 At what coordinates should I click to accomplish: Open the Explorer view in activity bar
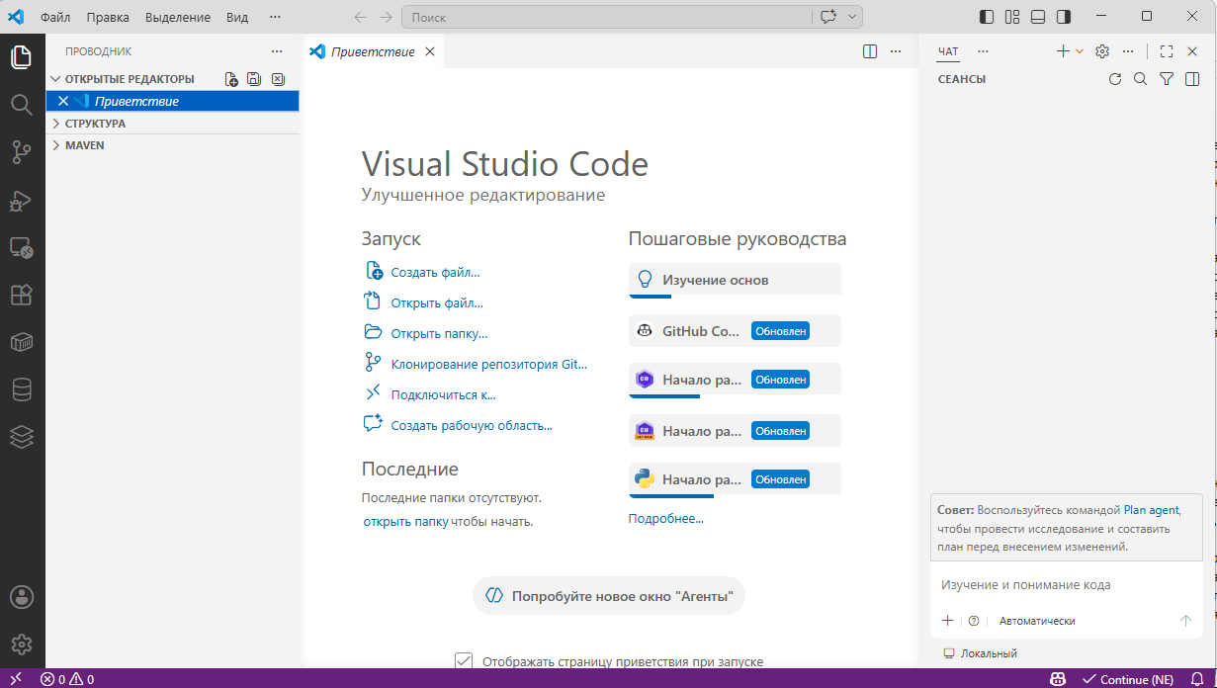22,57
